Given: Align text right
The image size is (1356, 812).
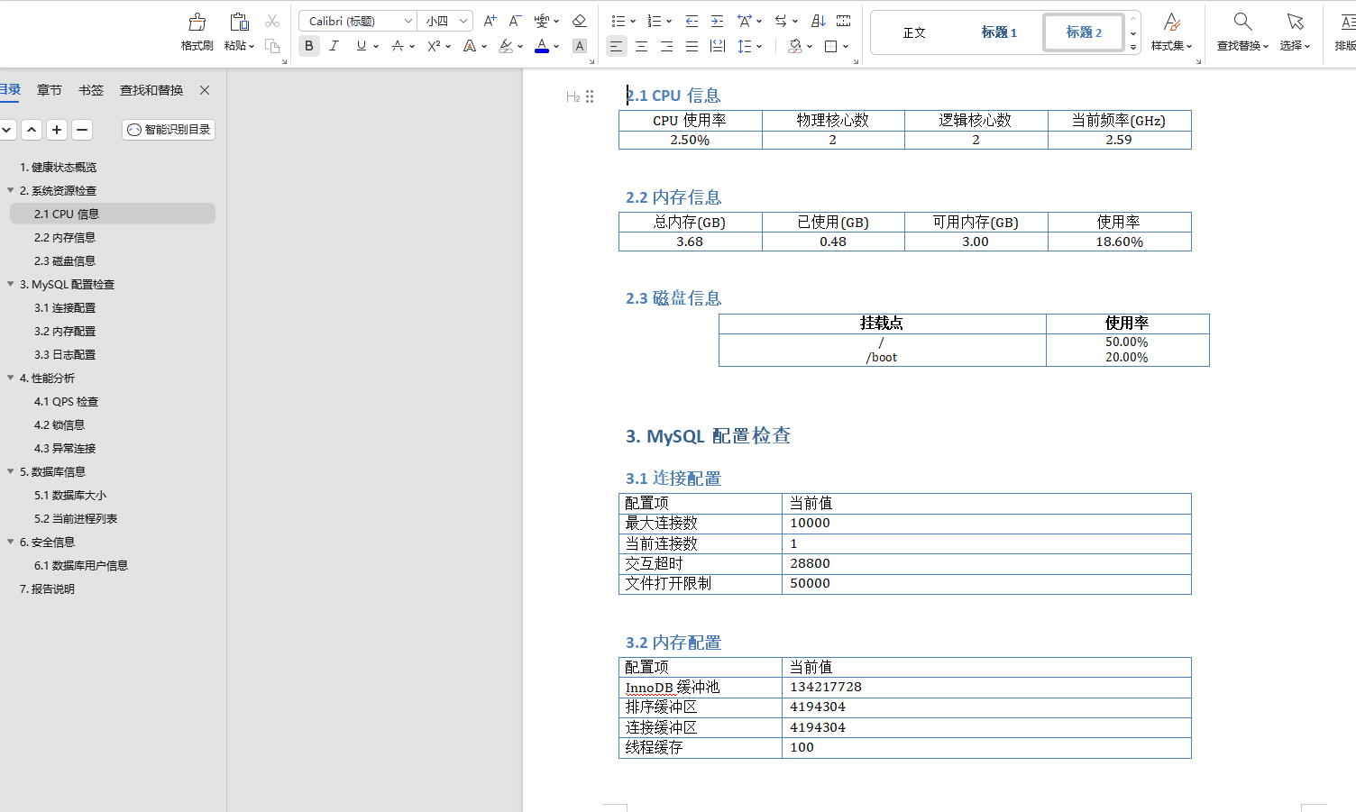Looking at the screenshot, I should 667,46.
